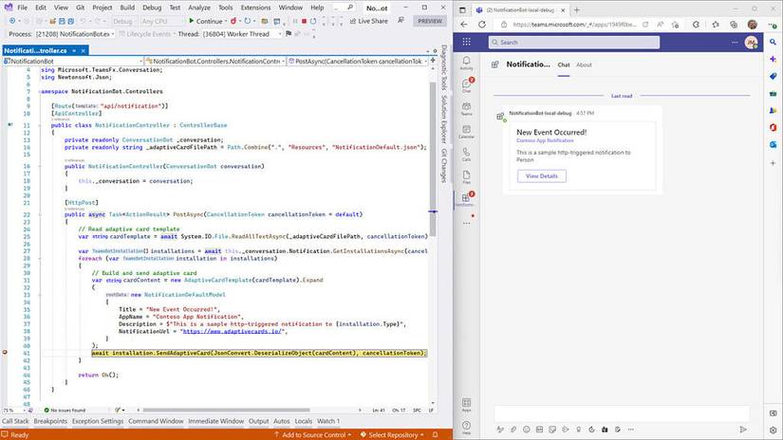Switch to the About tab in Teams
This screenshot has height=440, width=783.
click(584, 64)
